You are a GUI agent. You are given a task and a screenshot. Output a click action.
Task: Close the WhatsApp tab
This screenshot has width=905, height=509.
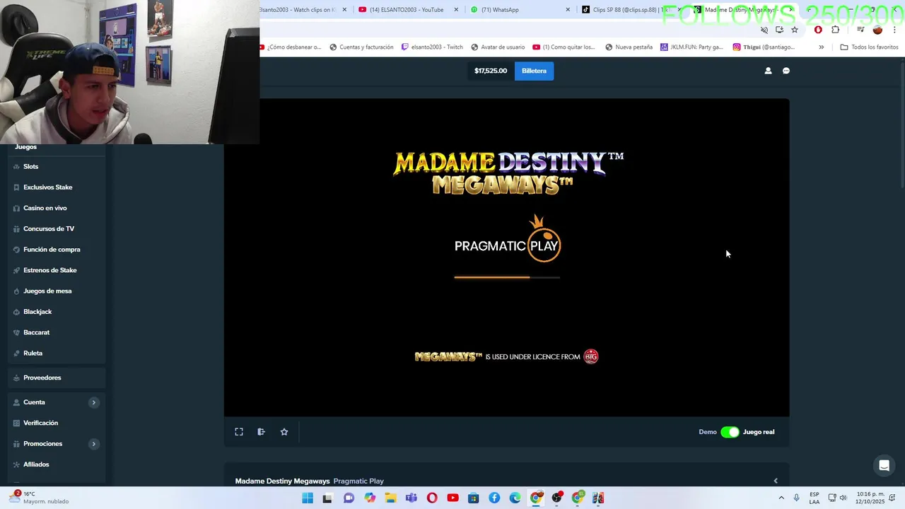click(x=568, y=10)
